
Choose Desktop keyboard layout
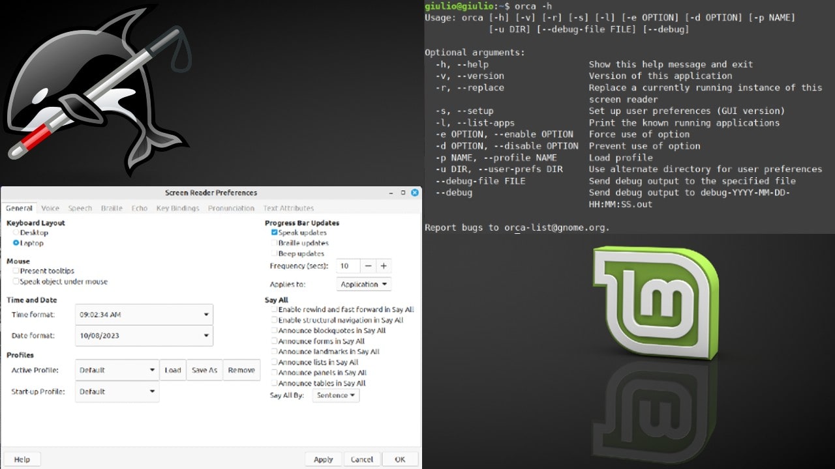coord(31,233)
